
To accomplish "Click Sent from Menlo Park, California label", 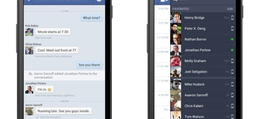I will pos(53,56).
